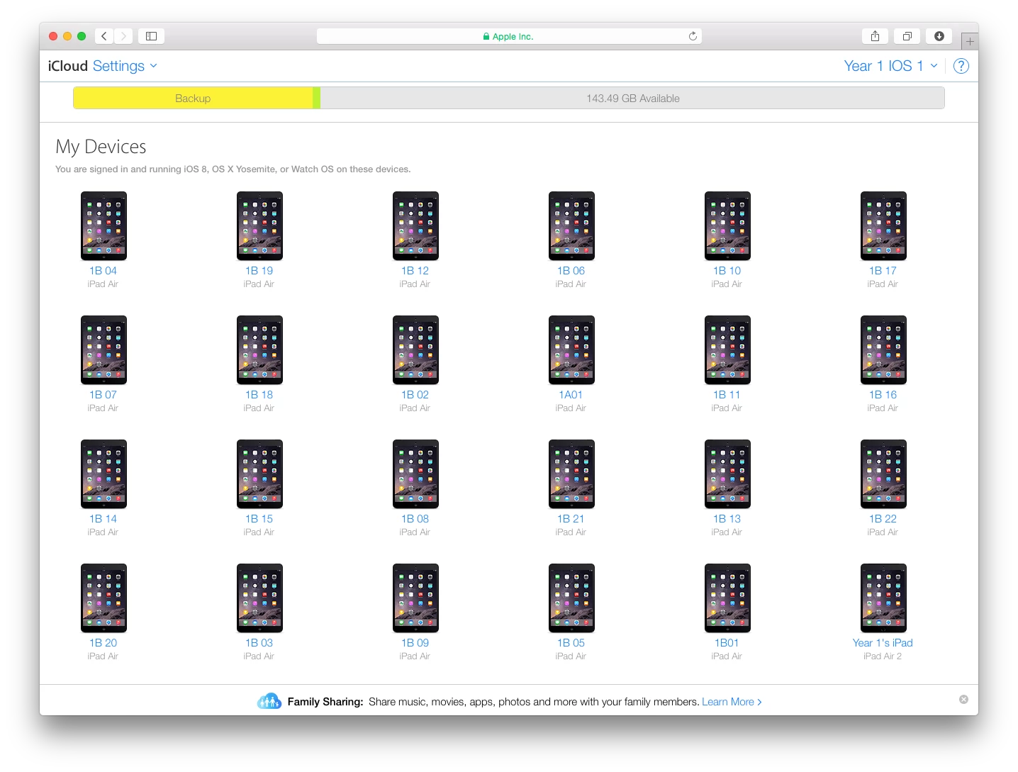Open iCloud help question mark icon
Viewport: 1018px width, 772px height.
coord(961,66)
